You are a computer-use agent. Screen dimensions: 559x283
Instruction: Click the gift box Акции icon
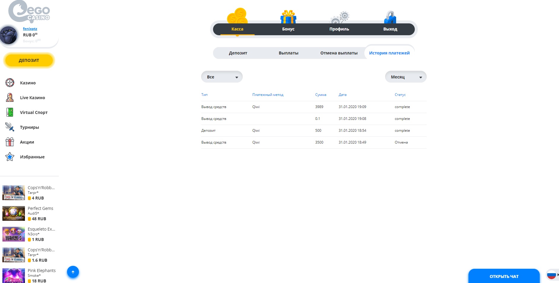coord(10,142)
